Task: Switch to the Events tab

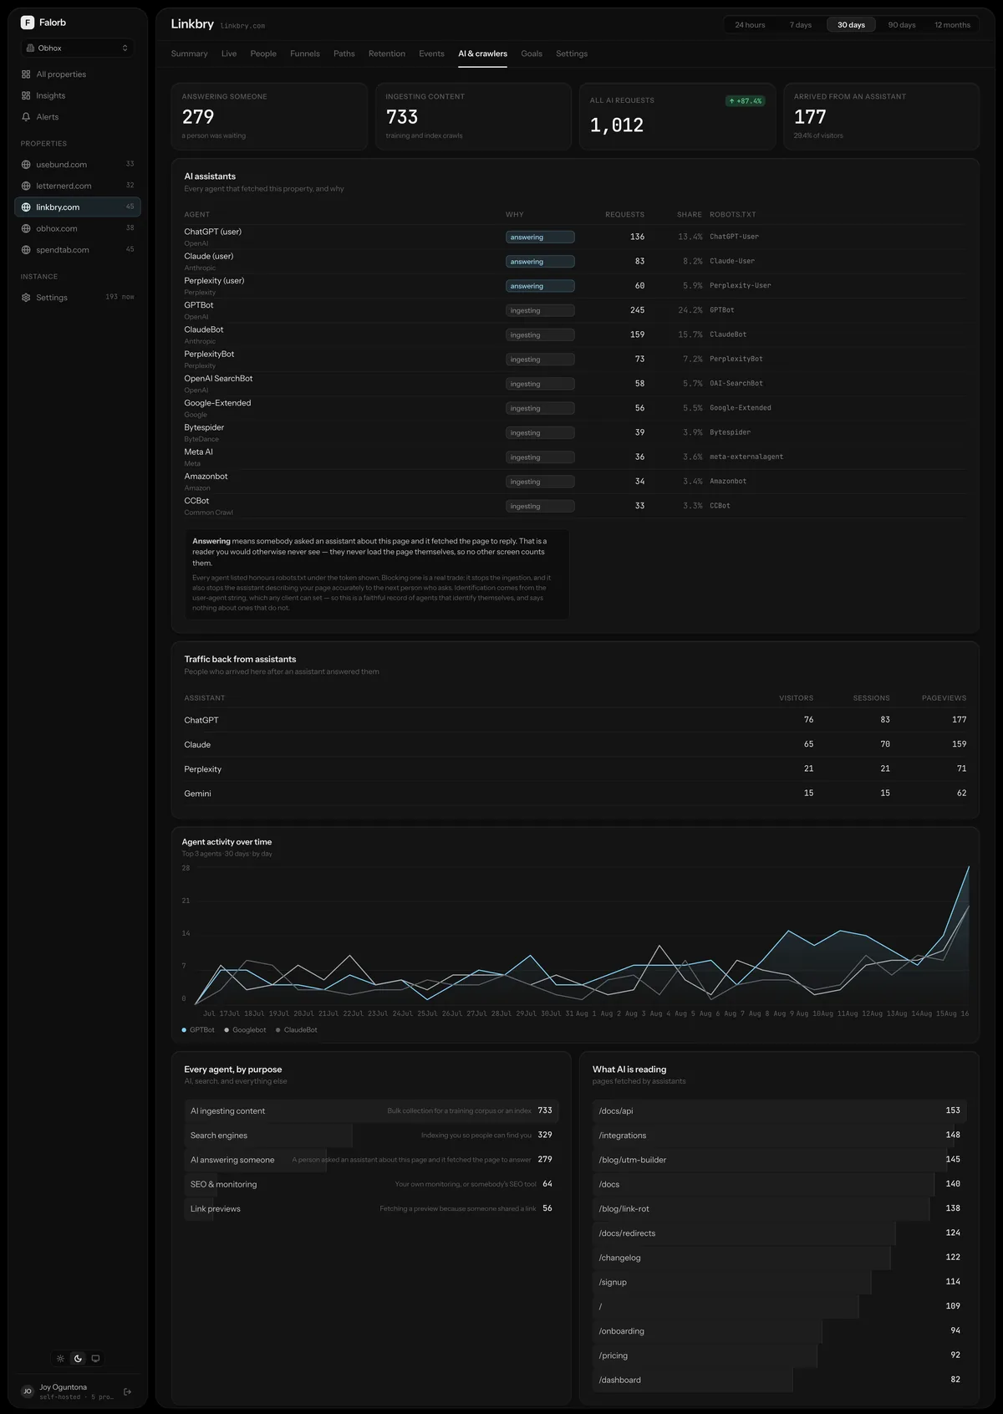Action: tap(431, 54)
